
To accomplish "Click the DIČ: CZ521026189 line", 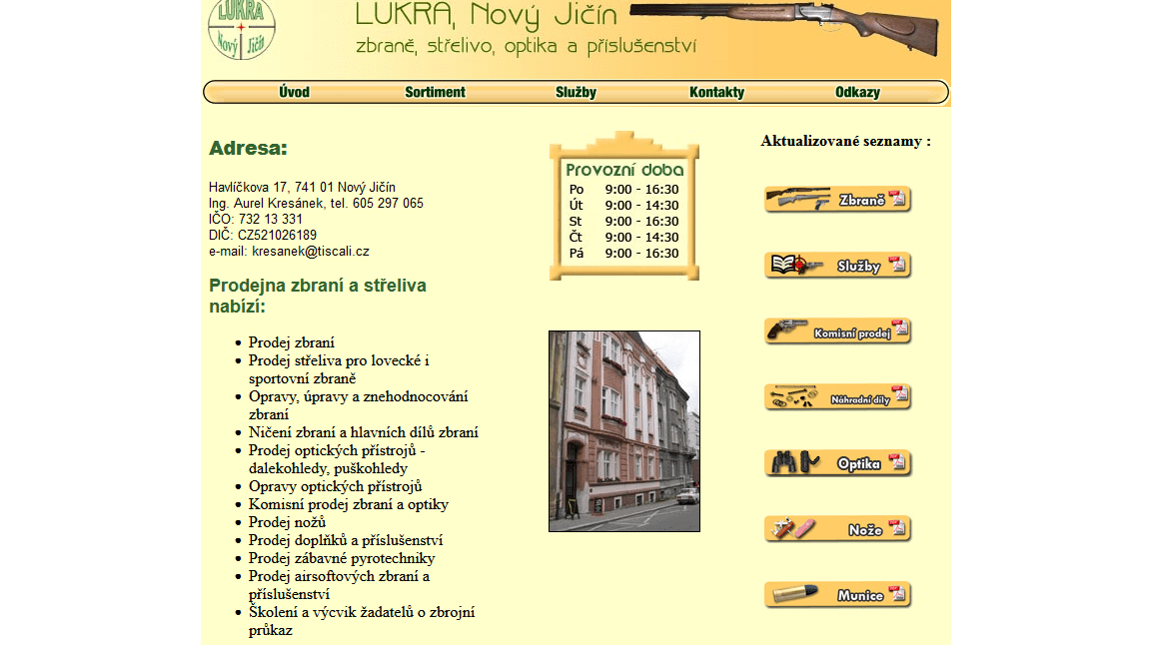I will [x=263, y=236].
